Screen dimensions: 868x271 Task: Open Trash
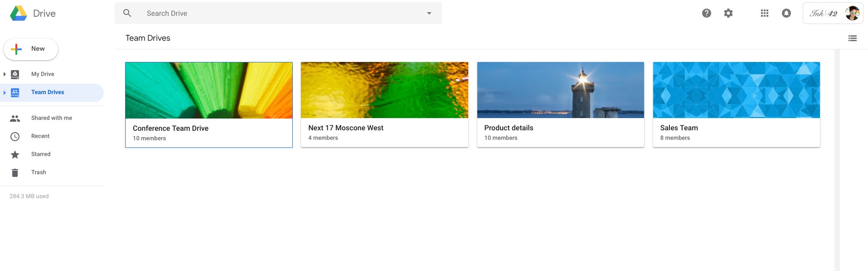click(39, 172)
